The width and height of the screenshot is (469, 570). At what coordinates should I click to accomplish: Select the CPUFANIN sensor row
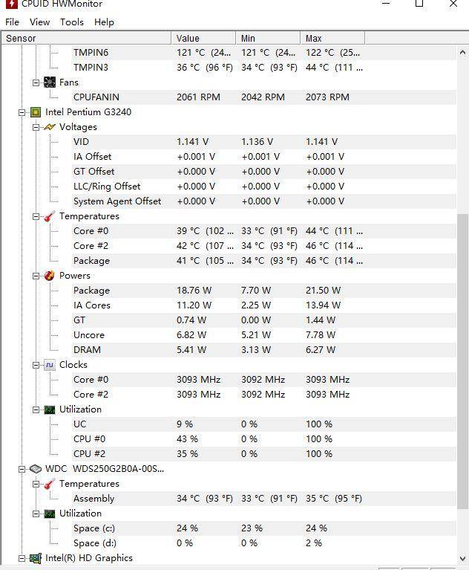tap(96, 97)
